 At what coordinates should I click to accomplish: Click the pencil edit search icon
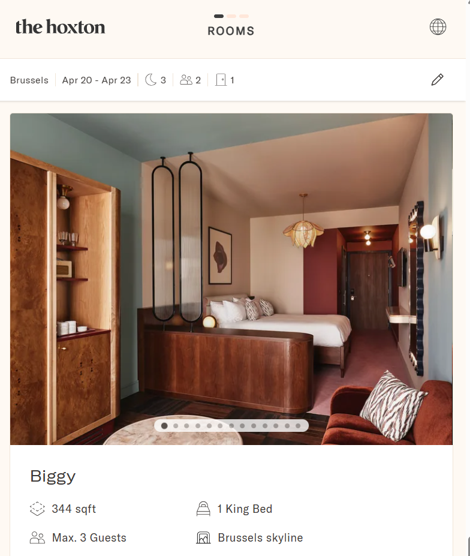click(437, 79)
